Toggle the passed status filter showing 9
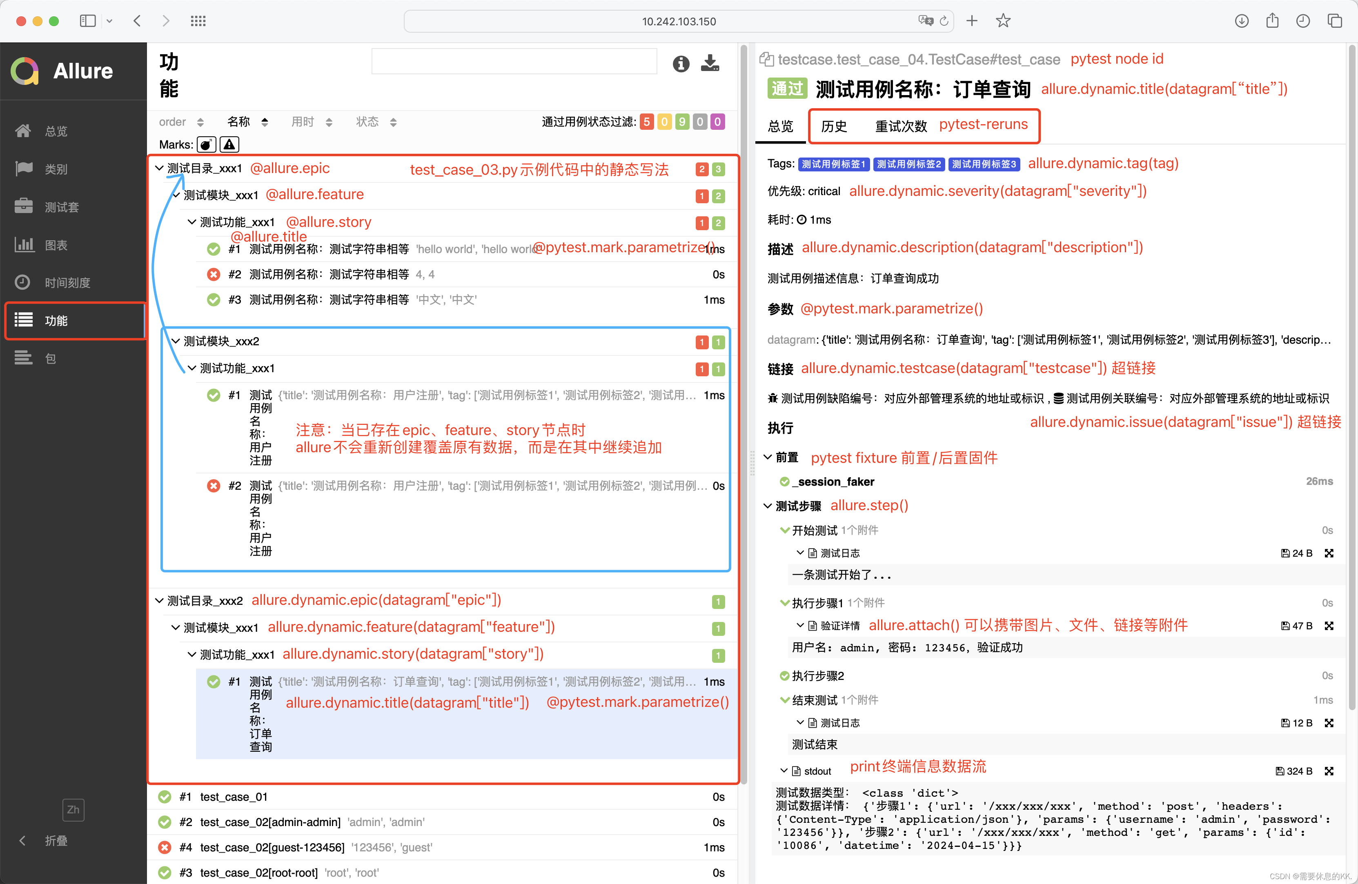The image size is (1358, 884). (682, 122)
